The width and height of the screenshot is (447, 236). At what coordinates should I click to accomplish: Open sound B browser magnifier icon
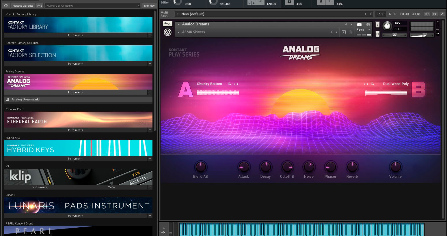coord(373,84)
